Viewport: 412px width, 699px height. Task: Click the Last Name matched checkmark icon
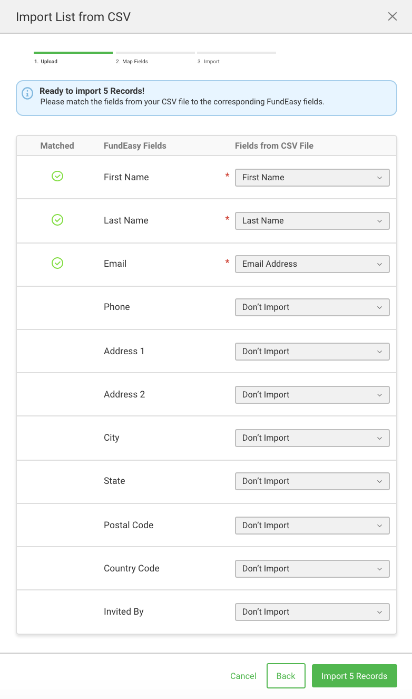[57, 219]
